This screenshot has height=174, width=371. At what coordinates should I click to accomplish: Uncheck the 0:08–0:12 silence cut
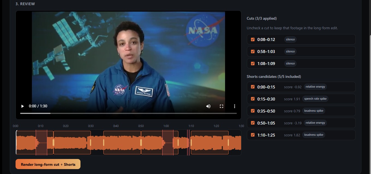253,39
